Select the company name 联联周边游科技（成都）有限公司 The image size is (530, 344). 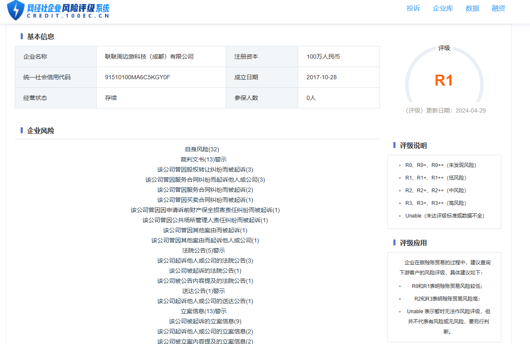pos(149,56)
